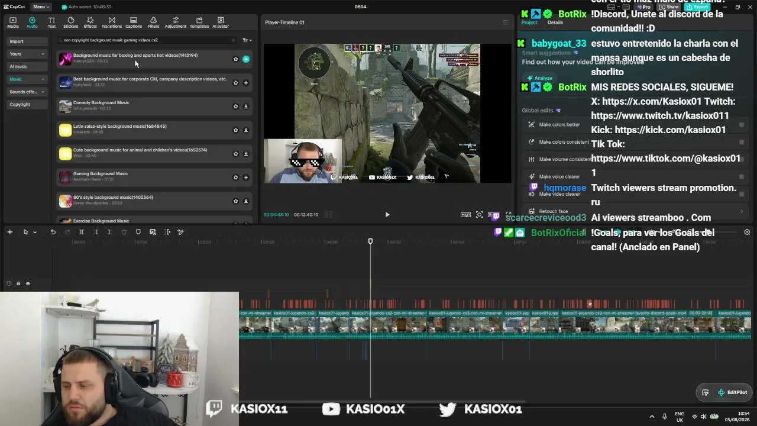
Task: Clear the music search text
Action: [233, 40]
